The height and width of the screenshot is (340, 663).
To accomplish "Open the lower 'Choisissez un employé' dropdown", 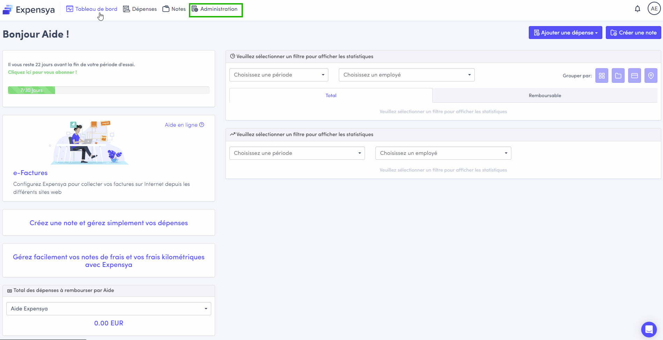I will click(x=443, y=153).
